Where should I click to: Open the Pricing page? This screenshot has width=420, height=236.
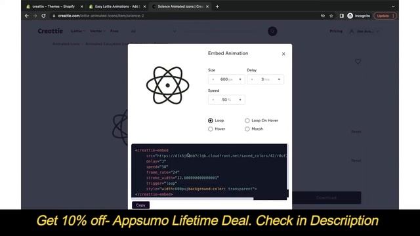click(x=336, y=31)
